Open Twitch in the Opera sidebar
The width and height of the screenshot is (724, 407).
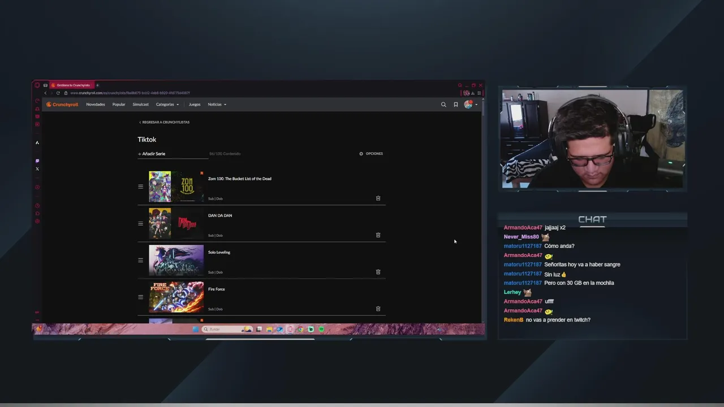click(37, 161)
